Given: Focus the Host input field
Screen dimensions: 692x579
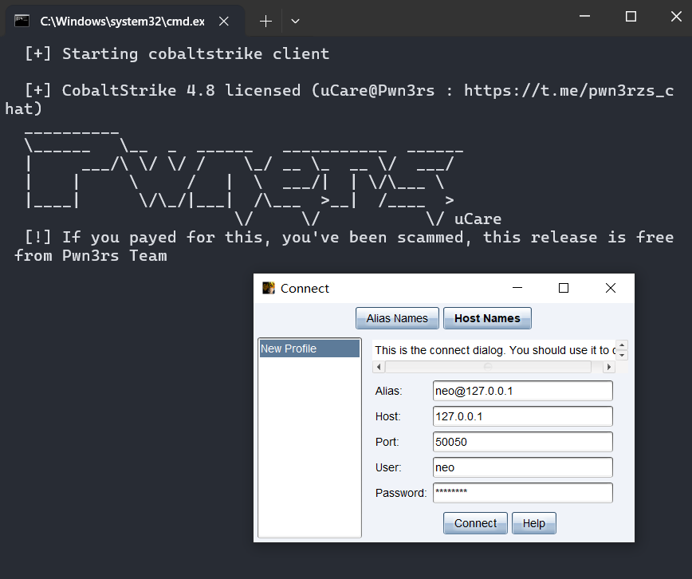Looking at the screenshot, I should coord(522,416).
